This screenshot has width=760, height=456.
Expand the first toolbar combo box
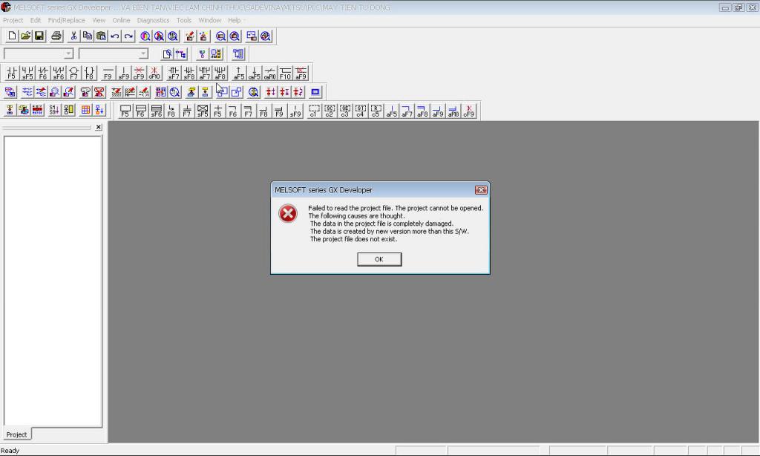coord(68,53)
